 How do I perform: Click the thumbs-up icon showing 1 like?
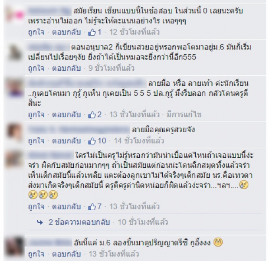click(92, 32)
